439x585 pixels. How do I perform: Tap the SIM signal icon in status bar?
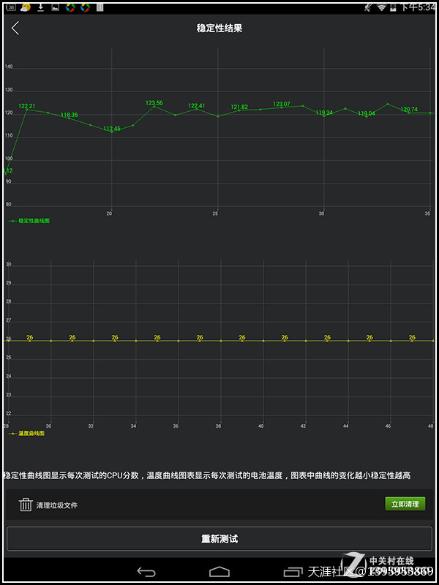393,7
